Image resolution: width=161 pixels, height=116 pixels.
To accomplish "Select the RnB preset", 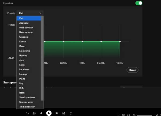I will pos(29,88).
